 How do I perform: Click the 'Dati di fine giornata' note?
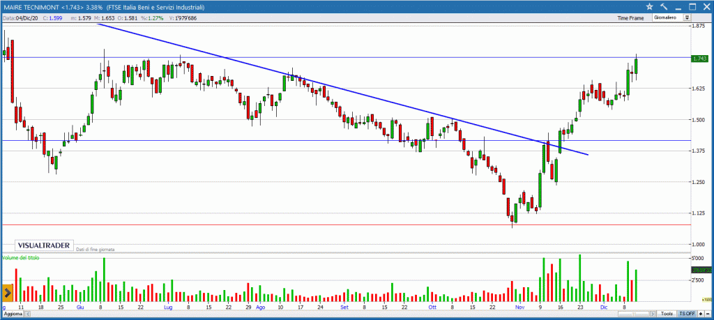95,250
